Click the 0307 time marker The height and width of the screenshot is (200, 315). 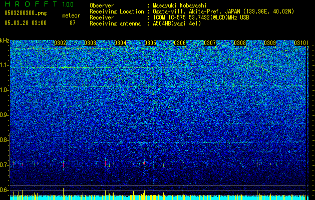[x=210, y=43]
